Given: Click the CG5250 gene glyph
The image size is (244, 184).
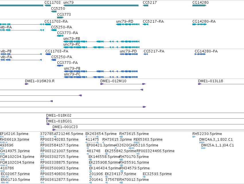Looking at the screenshot, I should 54,11.
